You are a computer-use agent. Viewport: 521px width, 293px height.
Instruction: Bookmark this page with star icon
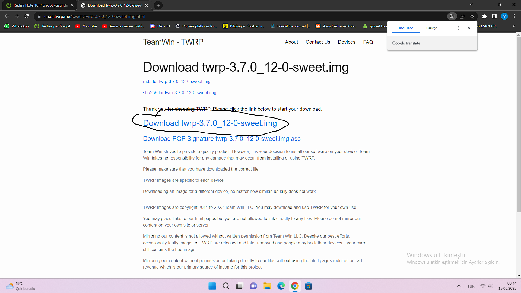click(472, 16)
